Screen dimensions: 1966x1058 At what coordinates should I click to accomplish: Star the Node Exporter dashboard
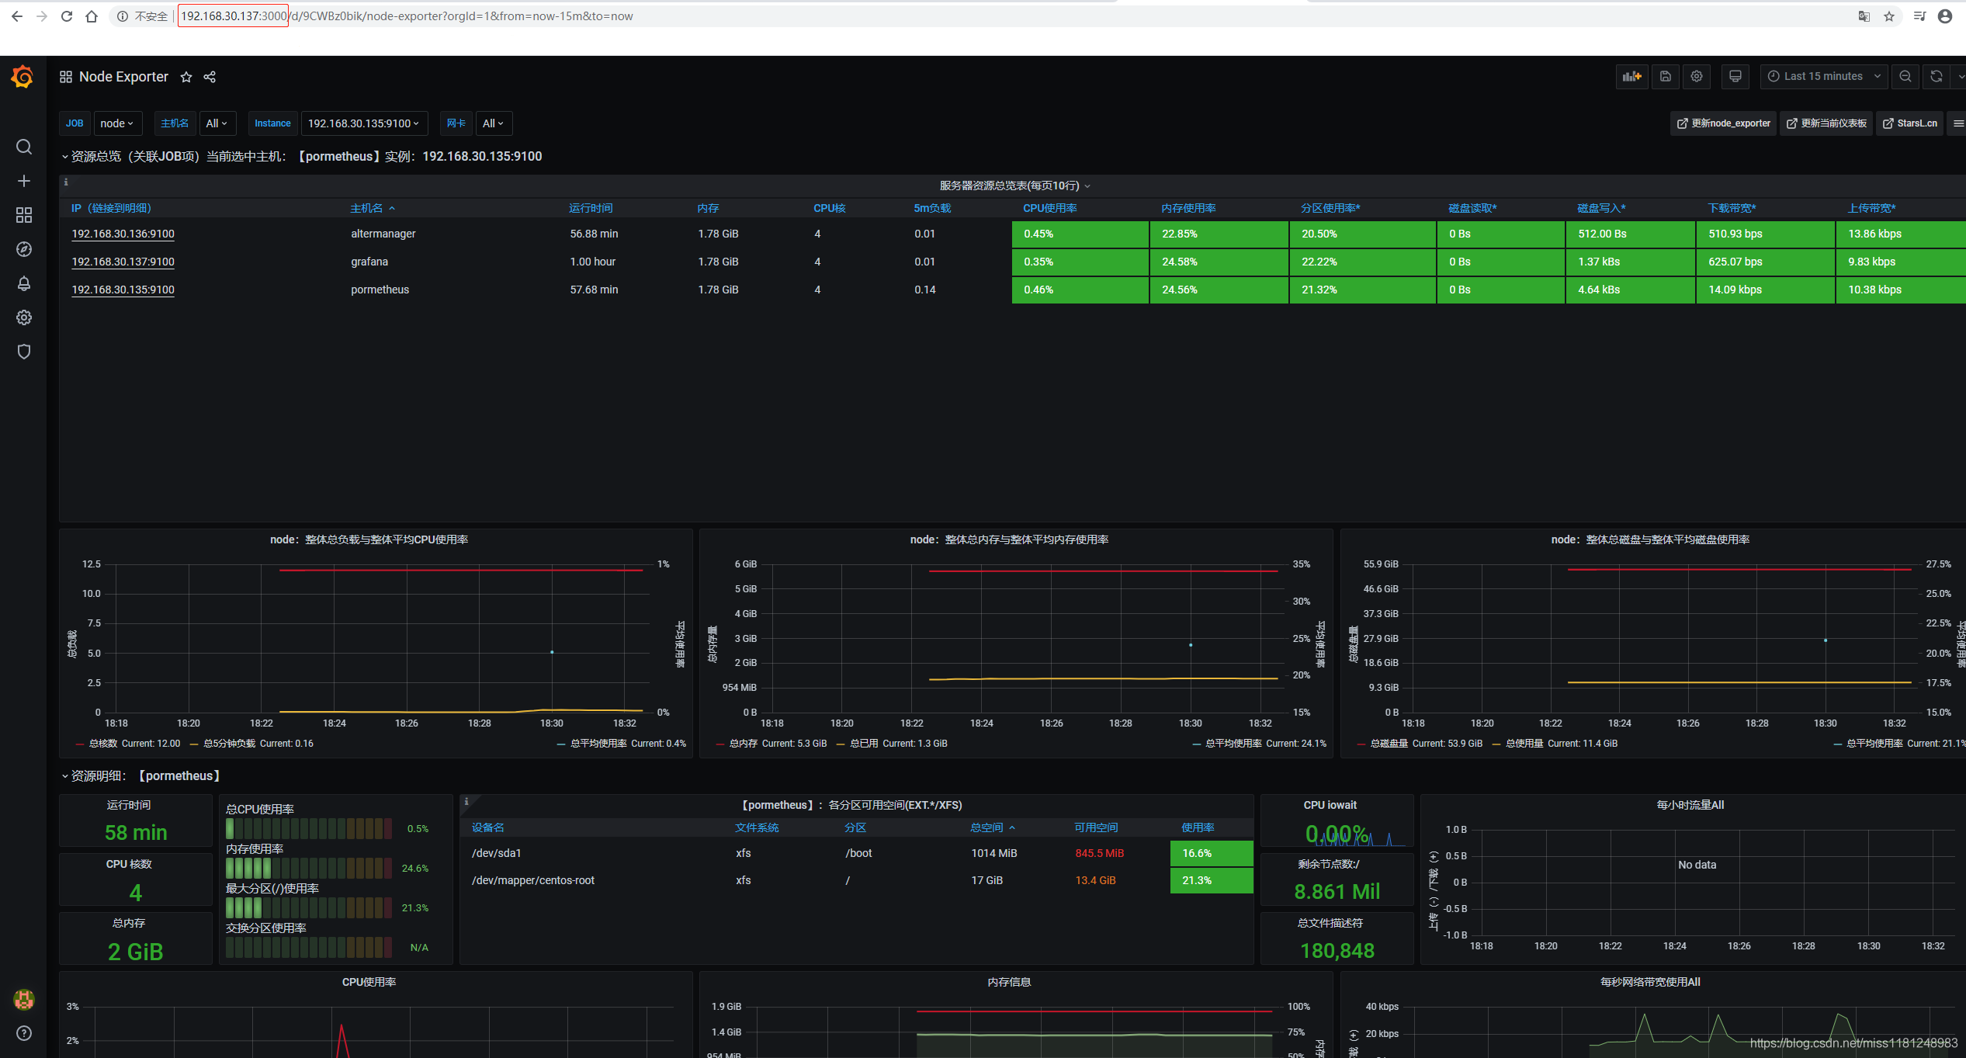[186, 77]
